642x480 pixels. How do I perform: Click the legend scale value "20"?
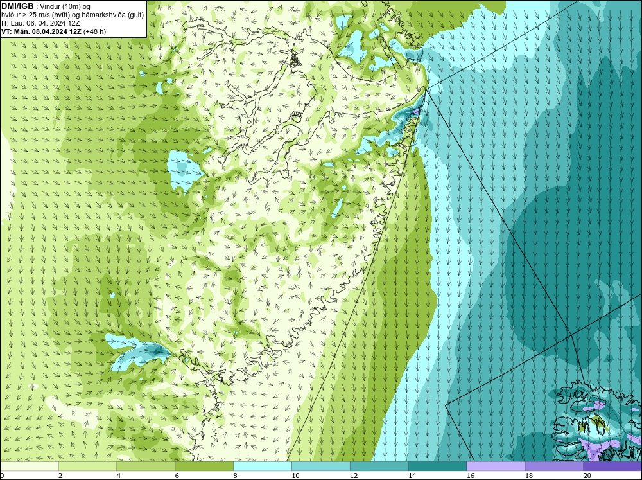click(587, 476)
